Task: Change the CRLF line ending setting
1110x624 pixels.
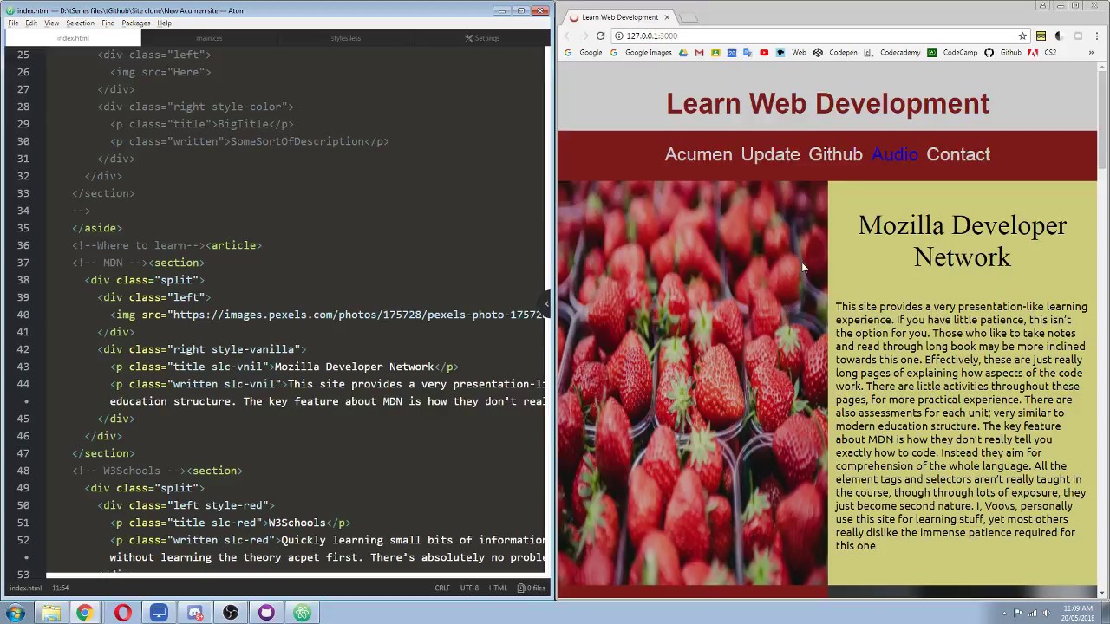Action: [x=442, y=588]
